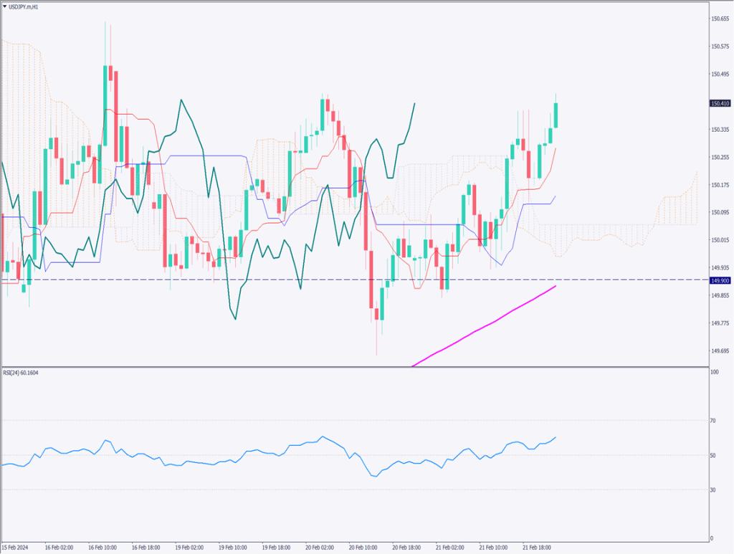Click the 150.175 price axis label

(719, 185)
